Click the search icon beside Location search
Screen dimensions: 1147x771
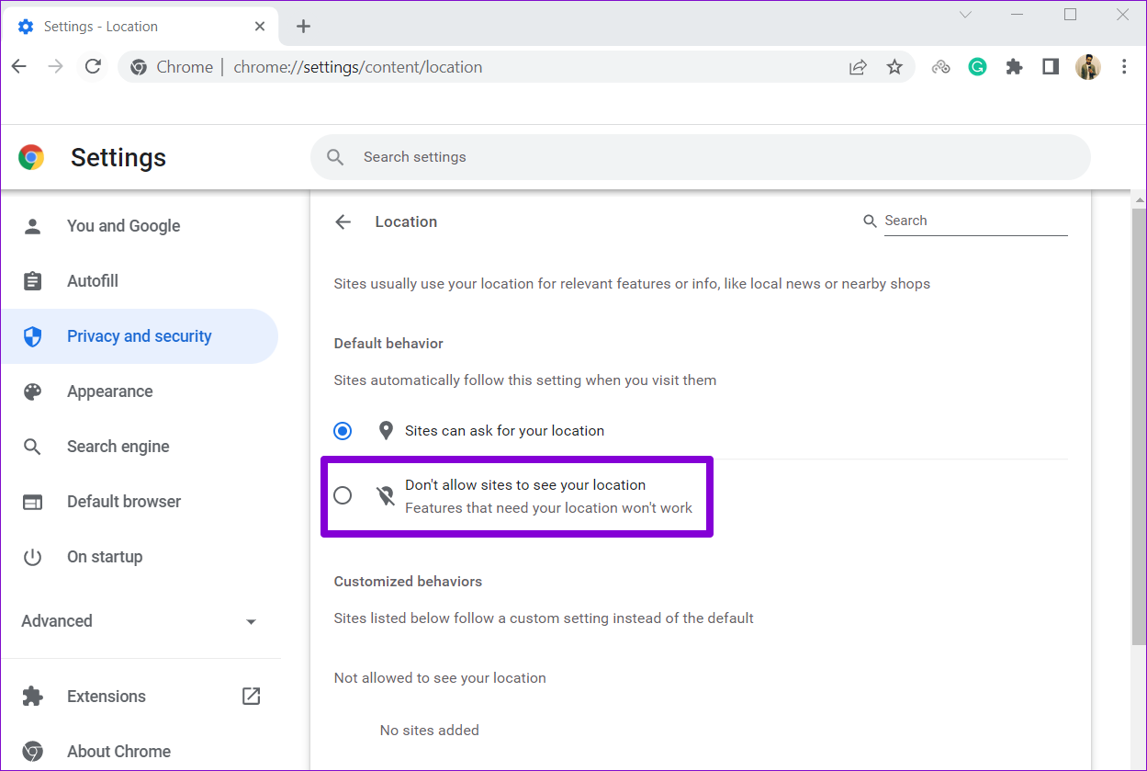pyautogui.click(x=871, y=221)
